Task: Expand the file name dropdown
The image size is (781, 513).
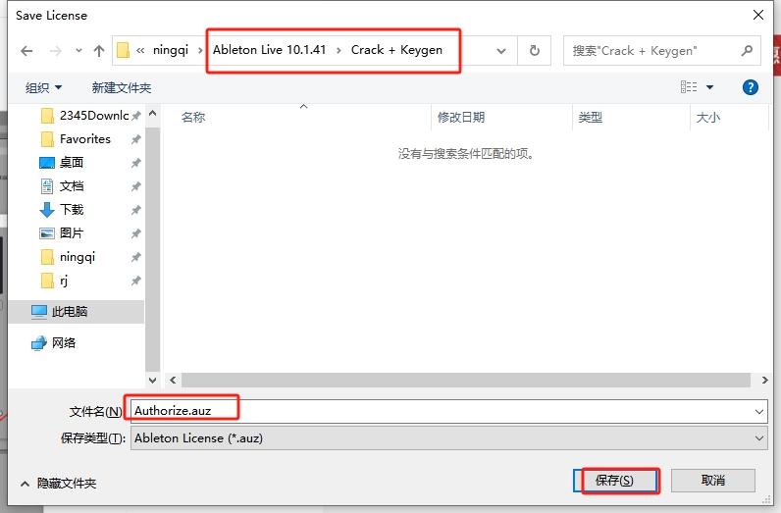Action: tap(759, 412)
